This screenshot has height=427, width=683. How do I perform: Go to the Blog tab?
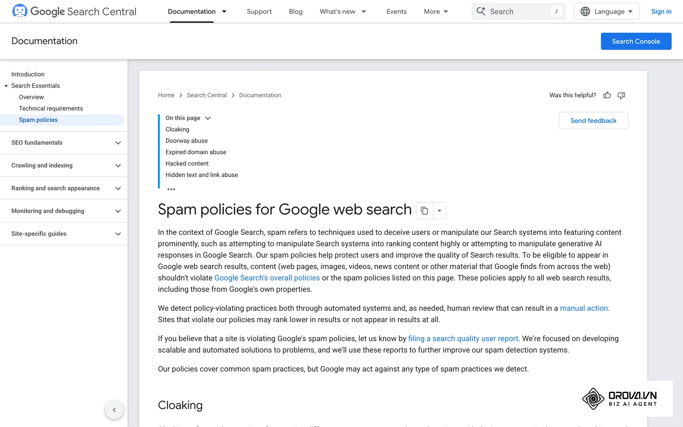296,12
